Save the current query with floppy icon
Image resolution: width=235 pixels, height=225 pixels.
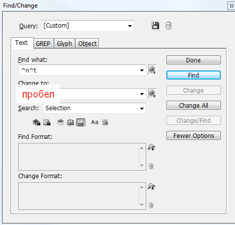click(x=155, y=26)
